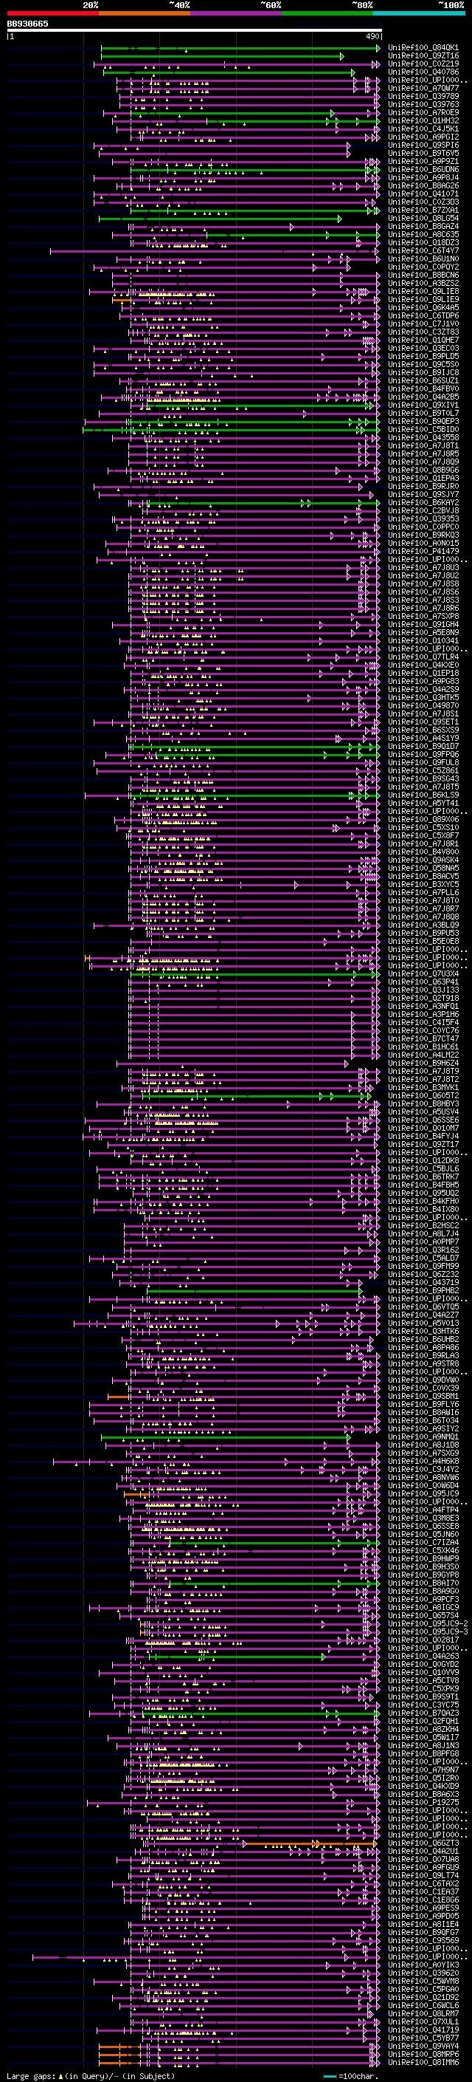Select label UniRef100_C5BID0
Viewport: 472px width, 2082px height.
(x=423, y=430)
